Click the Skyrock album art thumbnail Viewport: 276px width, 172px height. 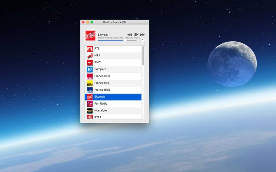90,35
